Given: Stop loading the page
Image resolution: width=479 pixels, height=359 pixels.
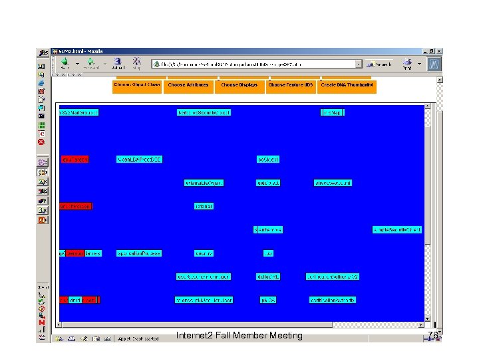Looking at the screenshot, I should point(136,64).
